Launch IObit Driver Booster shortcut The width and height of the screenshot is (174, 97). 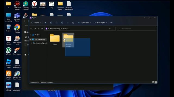pyautogui.click(x=17, y=6)
